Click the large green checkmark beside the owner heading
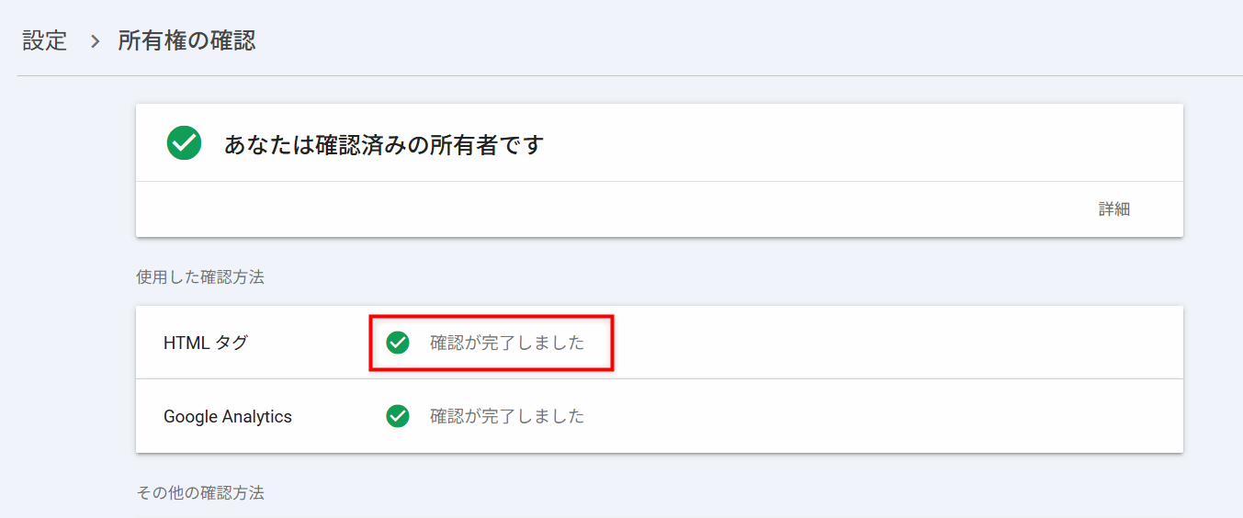Image resolution: width=1243 pixels, height=518 pixels. (x=184, y=143)
